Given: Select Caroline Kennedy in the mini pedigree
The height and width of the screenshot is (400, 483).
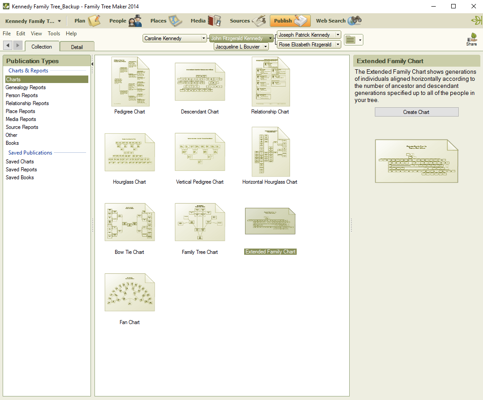Looking at the screenshot, I should pos(172,38).
